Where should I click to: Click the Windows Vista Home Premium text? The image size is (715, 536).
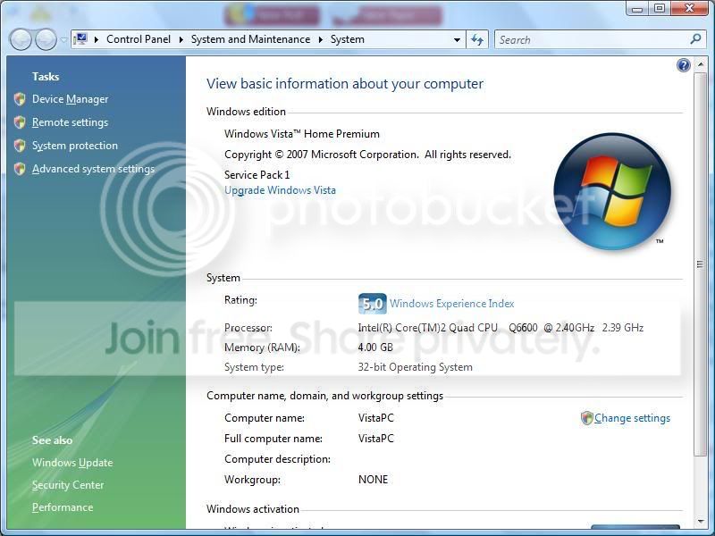302,134
